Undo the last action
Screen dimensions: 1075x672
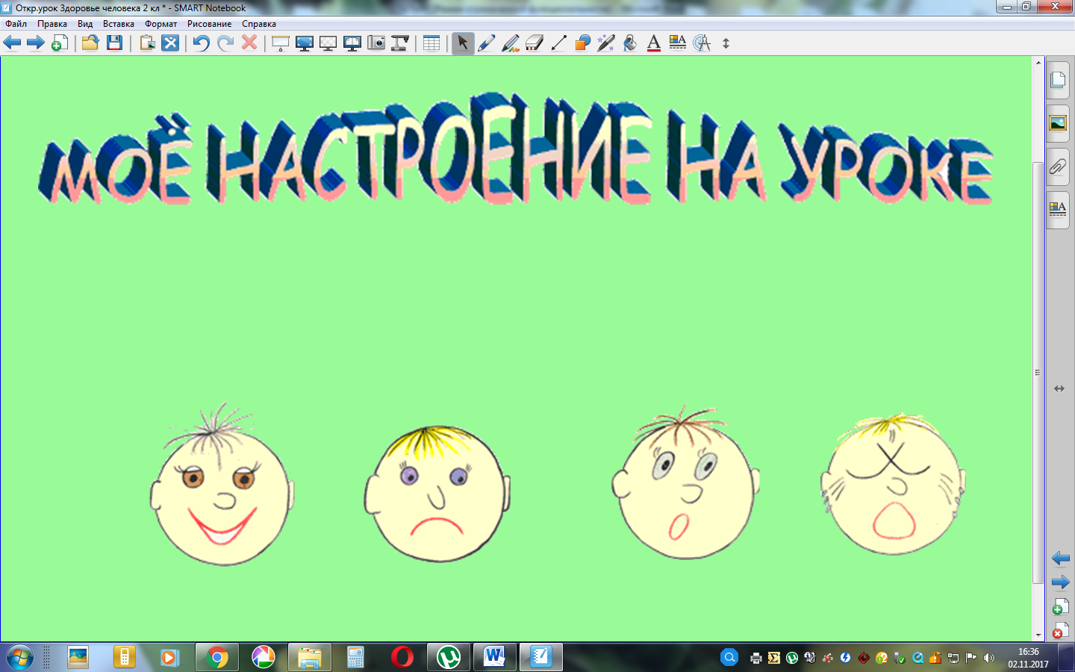(x=201, y=43)
